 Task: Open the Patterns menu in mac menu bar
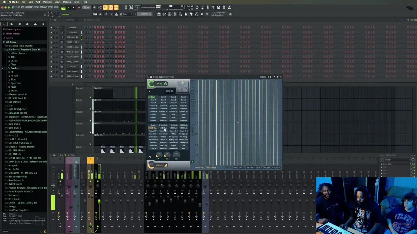(47, 2)
